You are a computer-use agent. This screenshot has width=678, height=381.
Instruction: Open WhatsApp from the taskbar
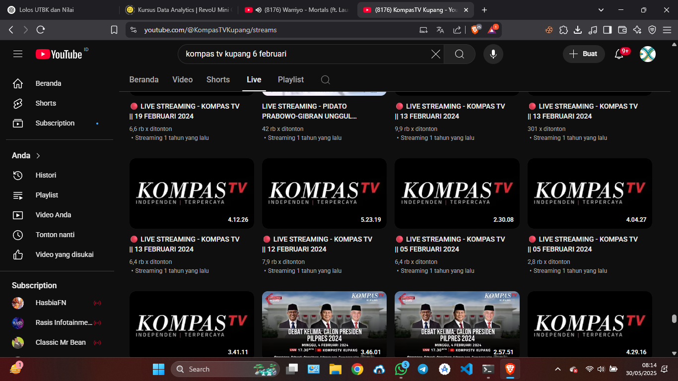pyautogui.click(x=401, y=369)
